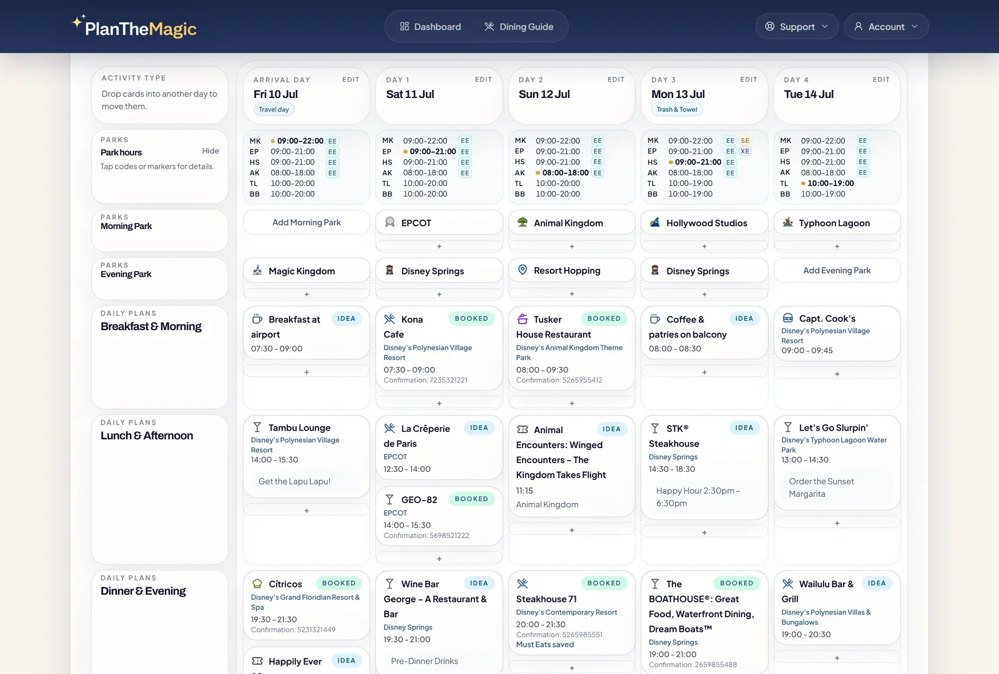Open the Dashboard tab

click(x=430, y=27)
